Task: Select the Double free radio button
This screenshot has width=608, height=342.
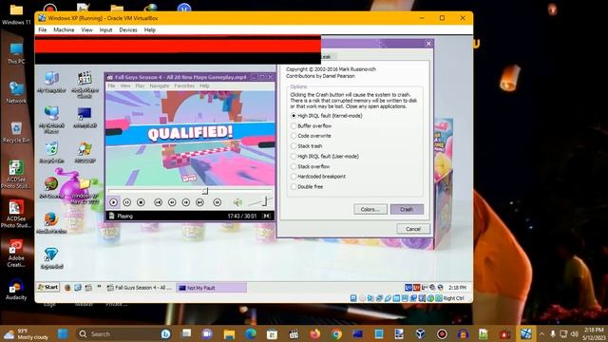Action: 294,186
